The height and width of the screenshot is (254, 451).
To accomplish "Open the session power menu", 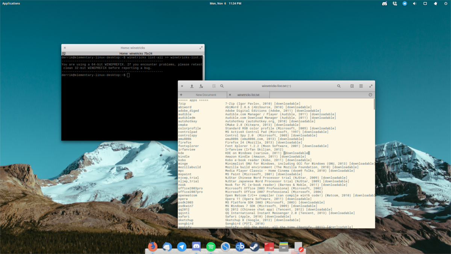I will click(445, 3).
